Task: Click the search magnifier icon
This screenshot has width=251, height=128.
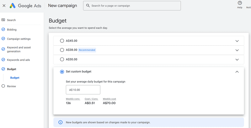Action: coord(88,6)
